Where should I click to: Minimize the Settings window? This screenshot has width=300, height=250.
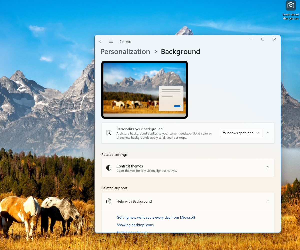(x=251, y=39)
